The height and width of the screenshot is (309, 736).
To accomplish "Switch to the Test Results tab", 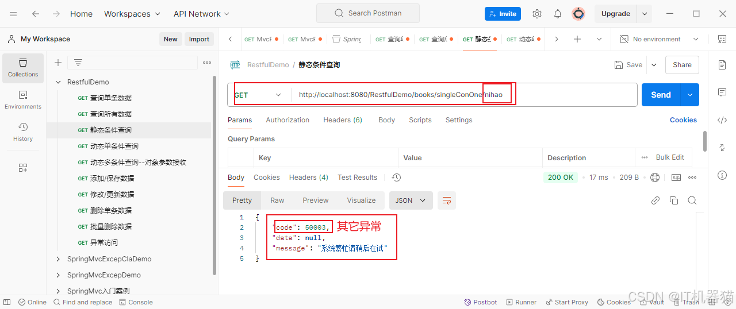I will [x=358, y=177].
